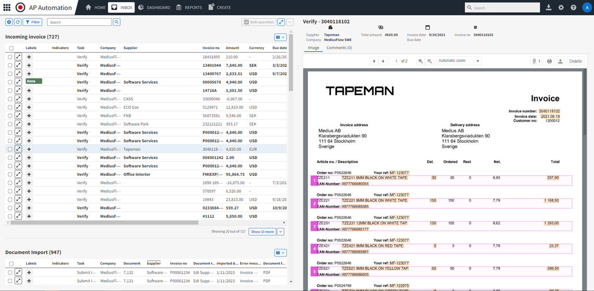Click the inbox search text field

(x=79, y=22)
